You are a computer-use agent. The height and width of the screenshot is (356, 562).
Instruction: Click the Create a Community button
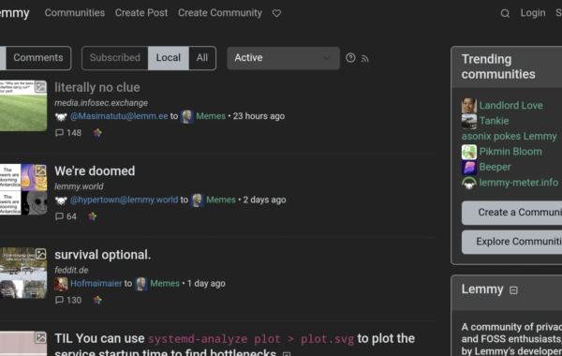click(511, 213)
